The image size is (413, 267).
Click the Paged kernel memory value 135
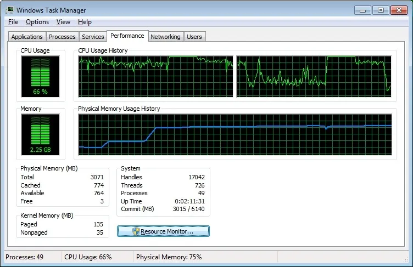pyautogui.click(x=98, y=224)
